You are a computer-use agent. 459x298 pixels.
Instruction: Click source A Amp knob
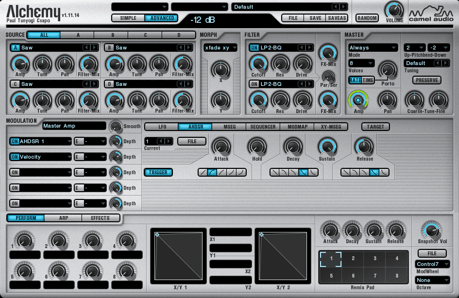pos(20,64)
